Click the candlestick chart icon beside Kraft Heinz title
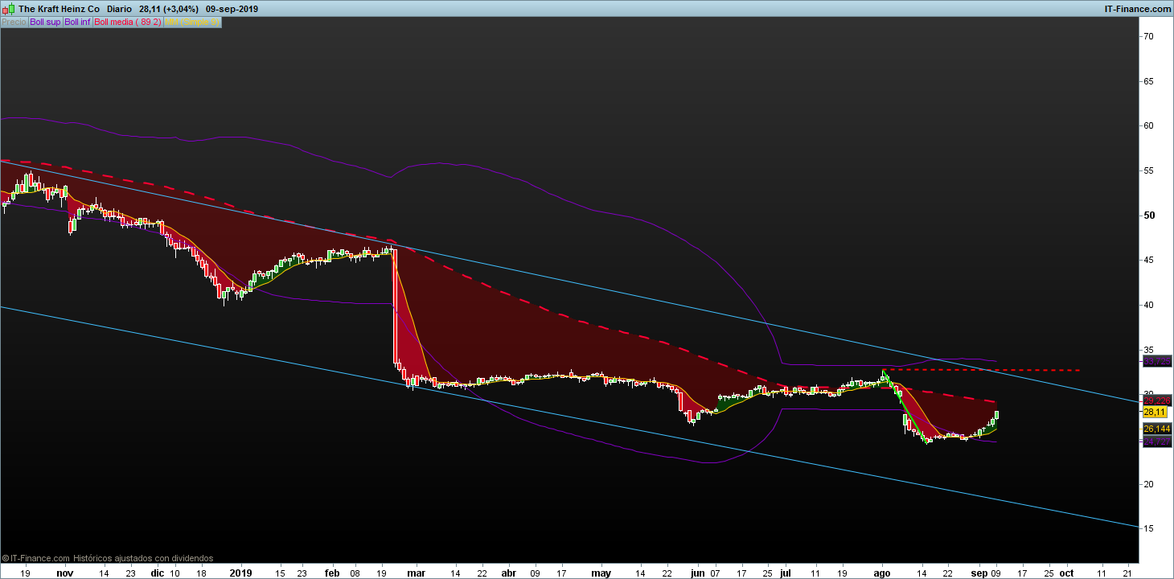The image size is (1174, 579). pos(8,9)
